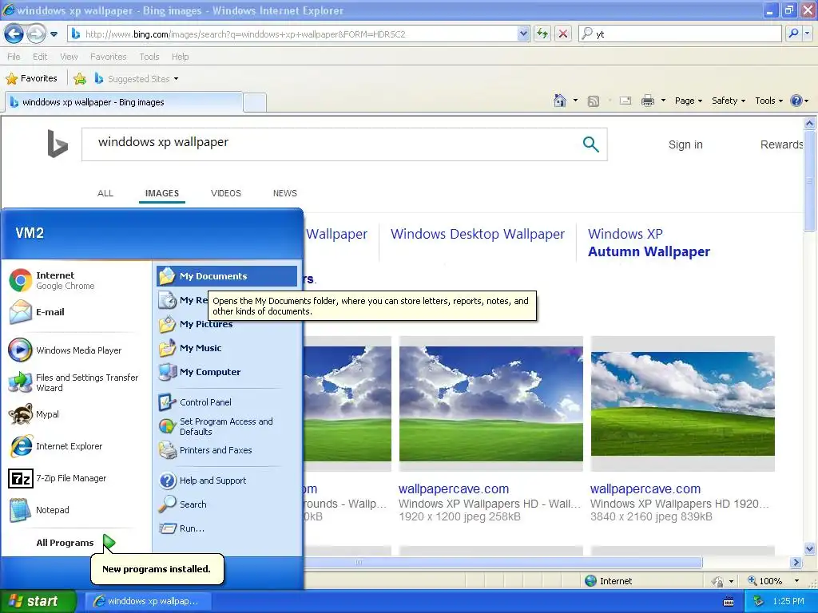Image resolution: width=818 pixels, height=613 pixels.
Task: Click the Start button
Action: pyautogui.click(x=38, y=601)
